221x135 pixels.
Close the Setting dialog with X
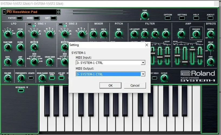coord(147,45)
